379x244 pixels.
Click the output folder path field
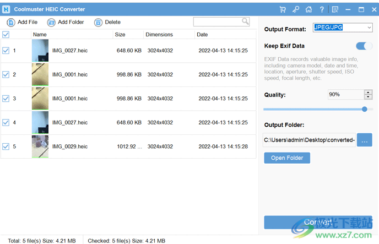[x=310, y=140]
